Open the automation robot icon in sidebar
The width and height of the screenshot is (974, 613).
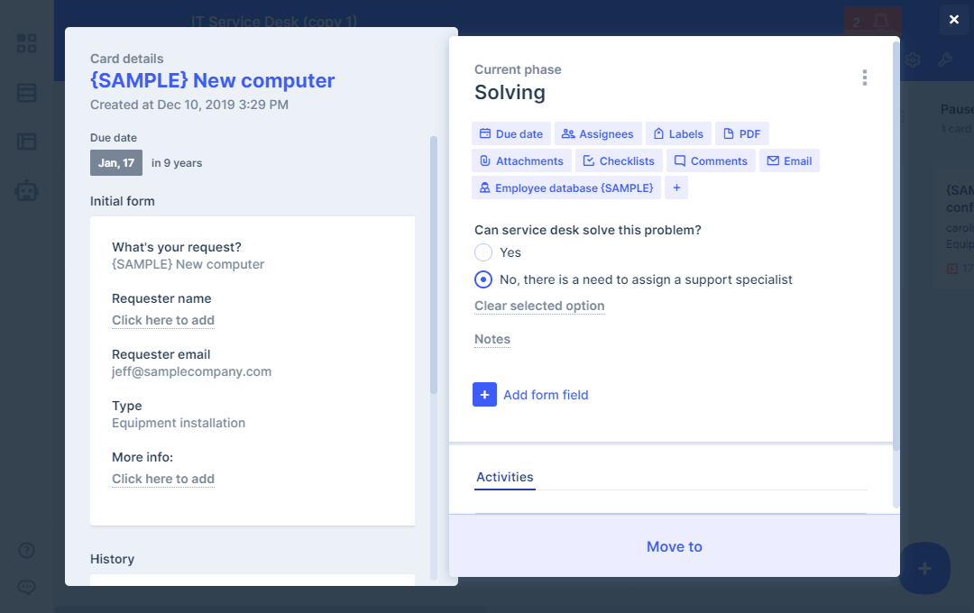click(x=27, y=190)
